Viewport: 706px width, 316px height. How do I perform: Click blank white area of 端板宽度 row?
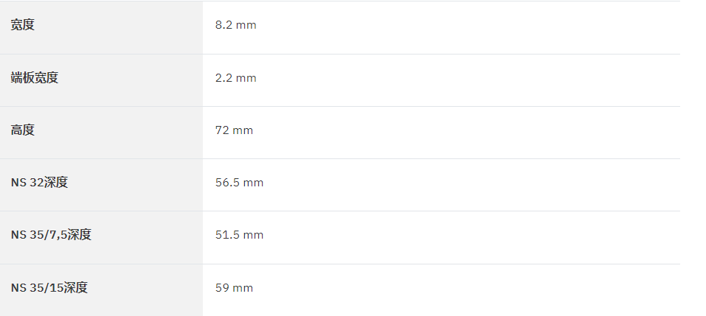coord(468,80)
